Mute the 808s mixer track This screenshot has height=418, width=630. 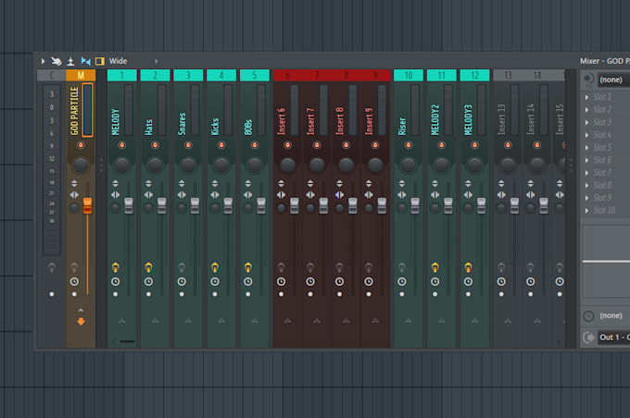[x=255, y=145]
